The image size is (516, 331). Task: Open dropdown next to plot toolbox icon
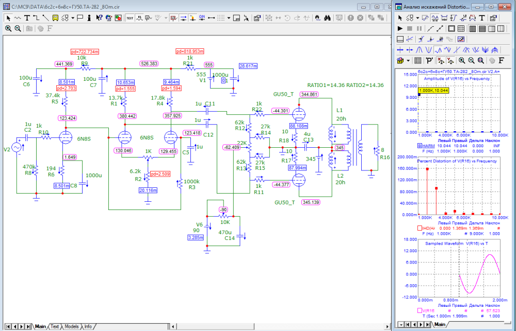coord(408,60)
